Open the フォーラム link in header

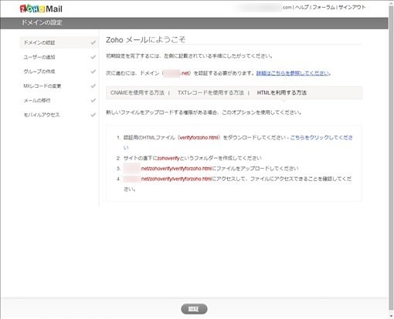point(324,7)
